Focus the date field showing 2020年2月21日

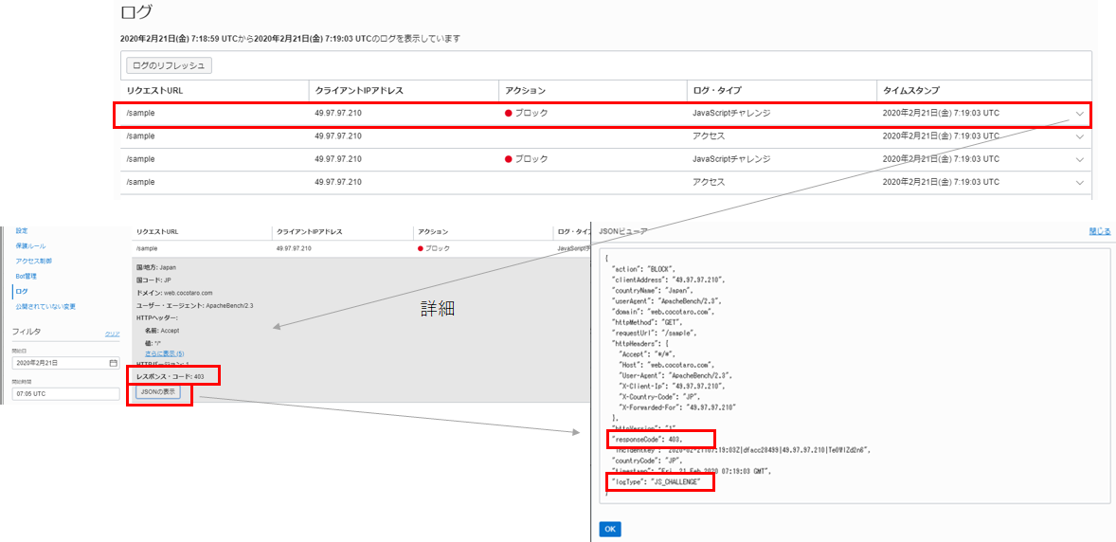click(x=65, y=363)
